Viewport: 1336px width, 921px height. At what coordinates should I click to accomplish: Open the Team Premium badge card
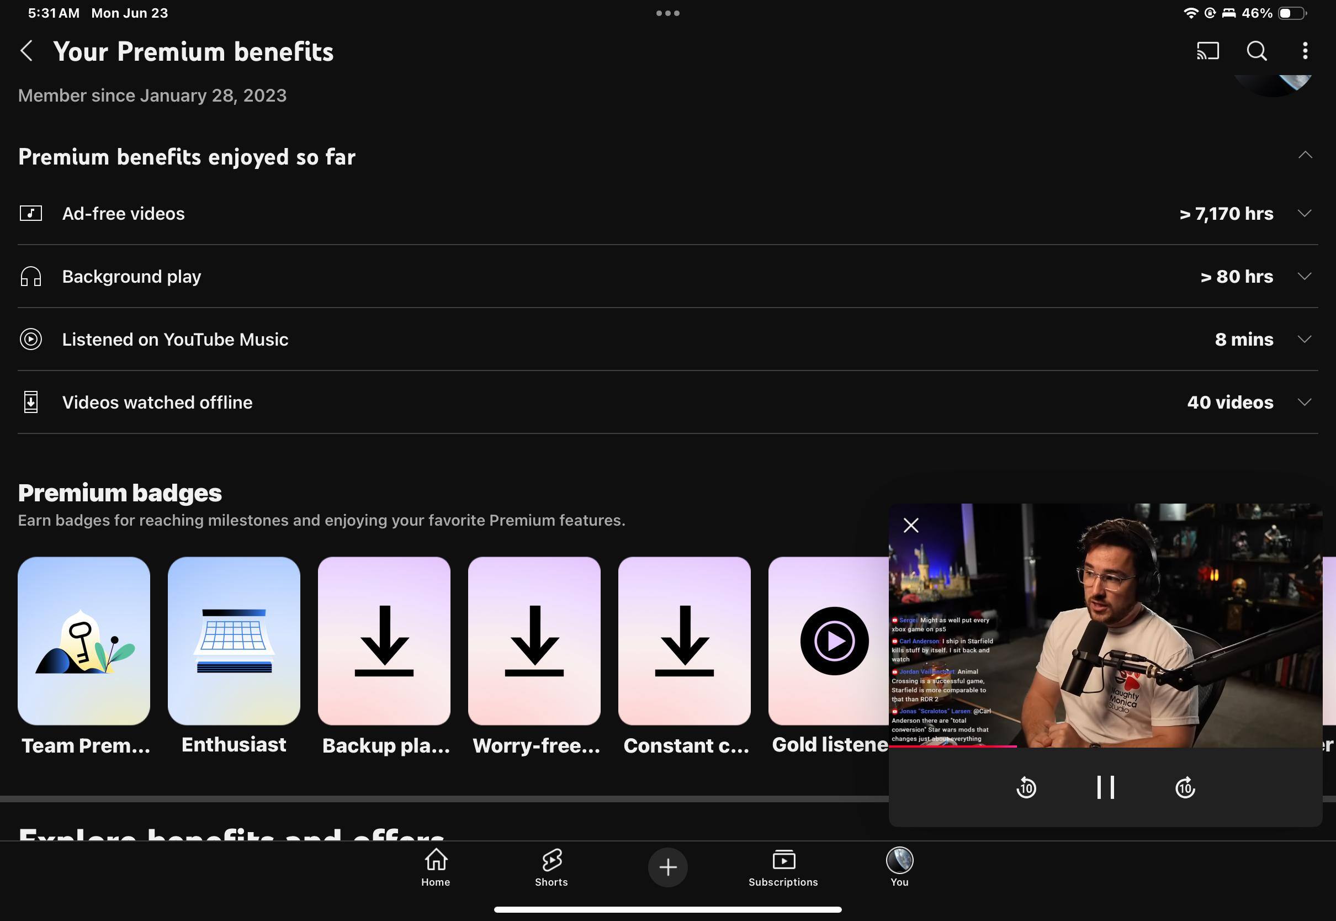tap(84, 641)
